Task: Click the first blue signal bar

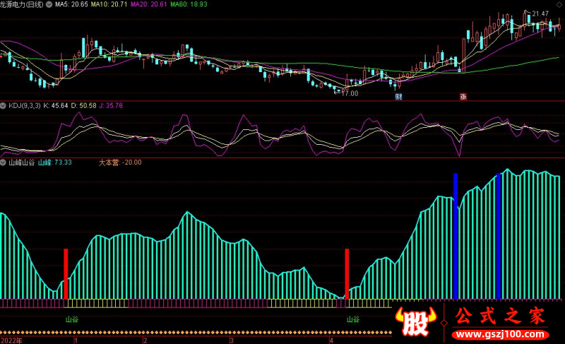Action: [456, 235]
